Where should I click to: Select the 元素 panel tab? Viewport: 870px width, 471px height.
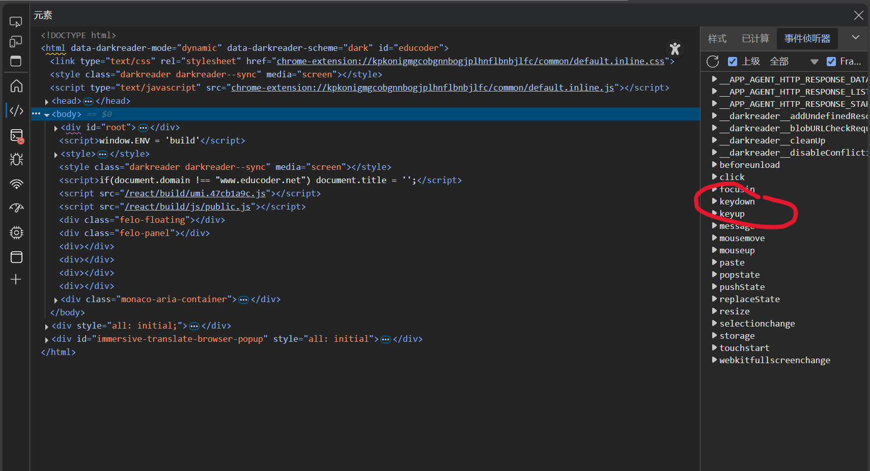click(x=43, y=15)
